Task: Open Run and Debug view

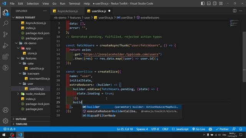Action: point(5,46)
